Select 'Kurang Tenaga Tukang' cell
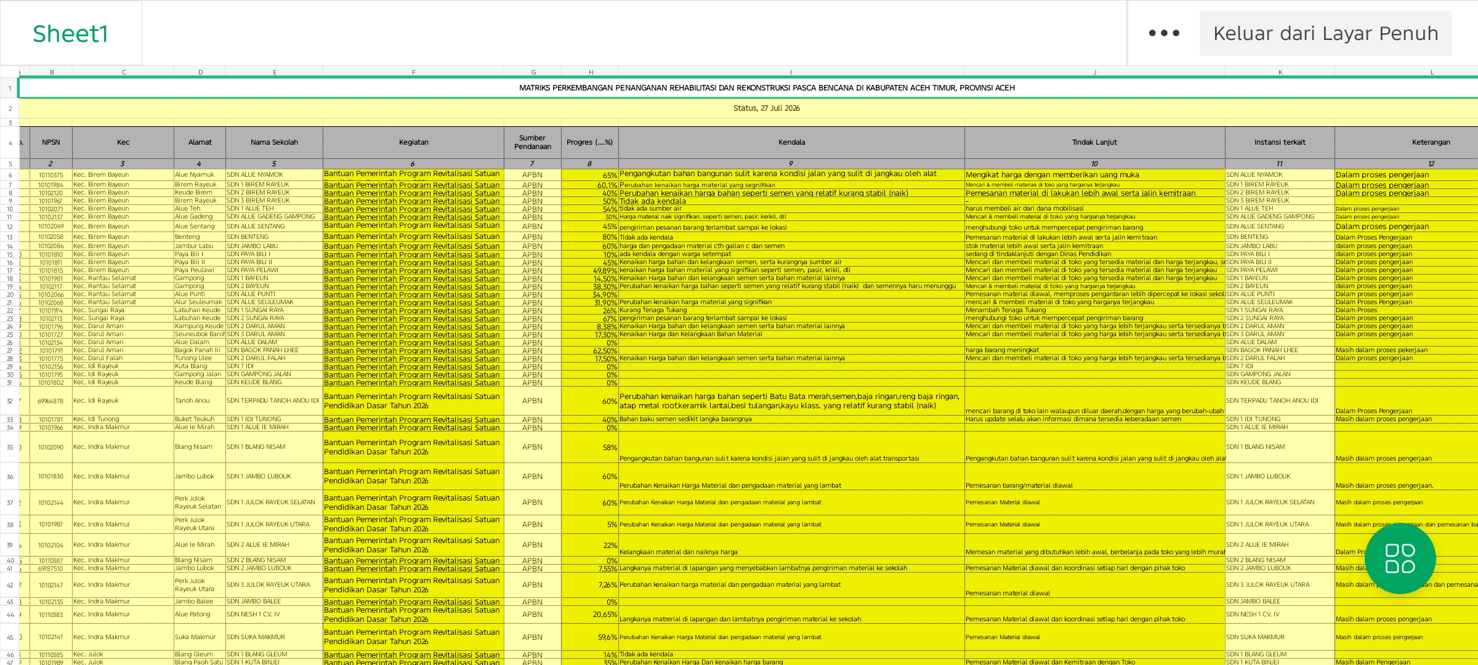This screenshot has width=1478, height=665. (x=791, y=310)
